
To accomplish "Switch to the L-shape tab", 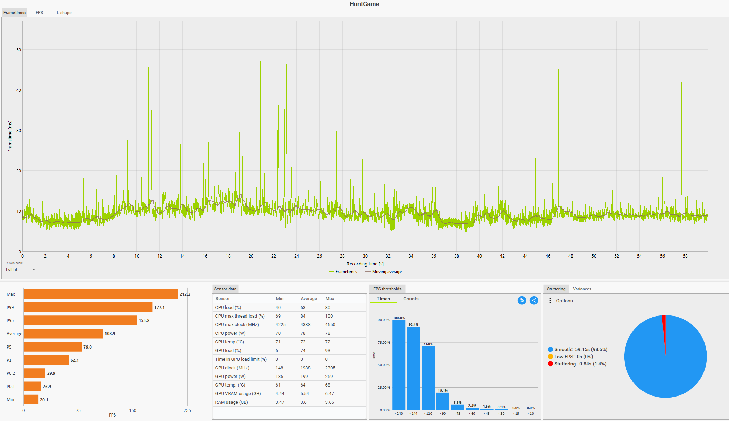I will (x=64, y=13).
